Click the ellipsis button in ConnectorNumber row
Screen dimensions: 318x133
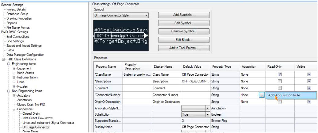pyautogui.click(x=262, y=95)
